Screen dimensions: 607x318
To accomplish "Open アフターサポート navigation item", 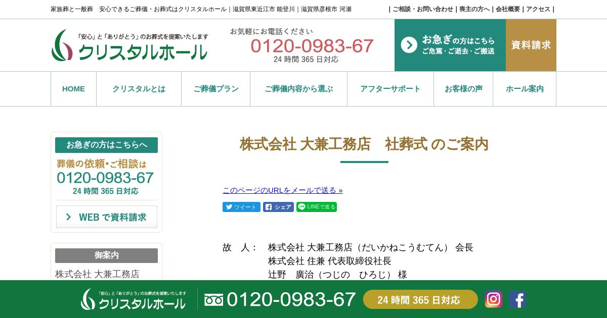I will click(x=391, y=89).
